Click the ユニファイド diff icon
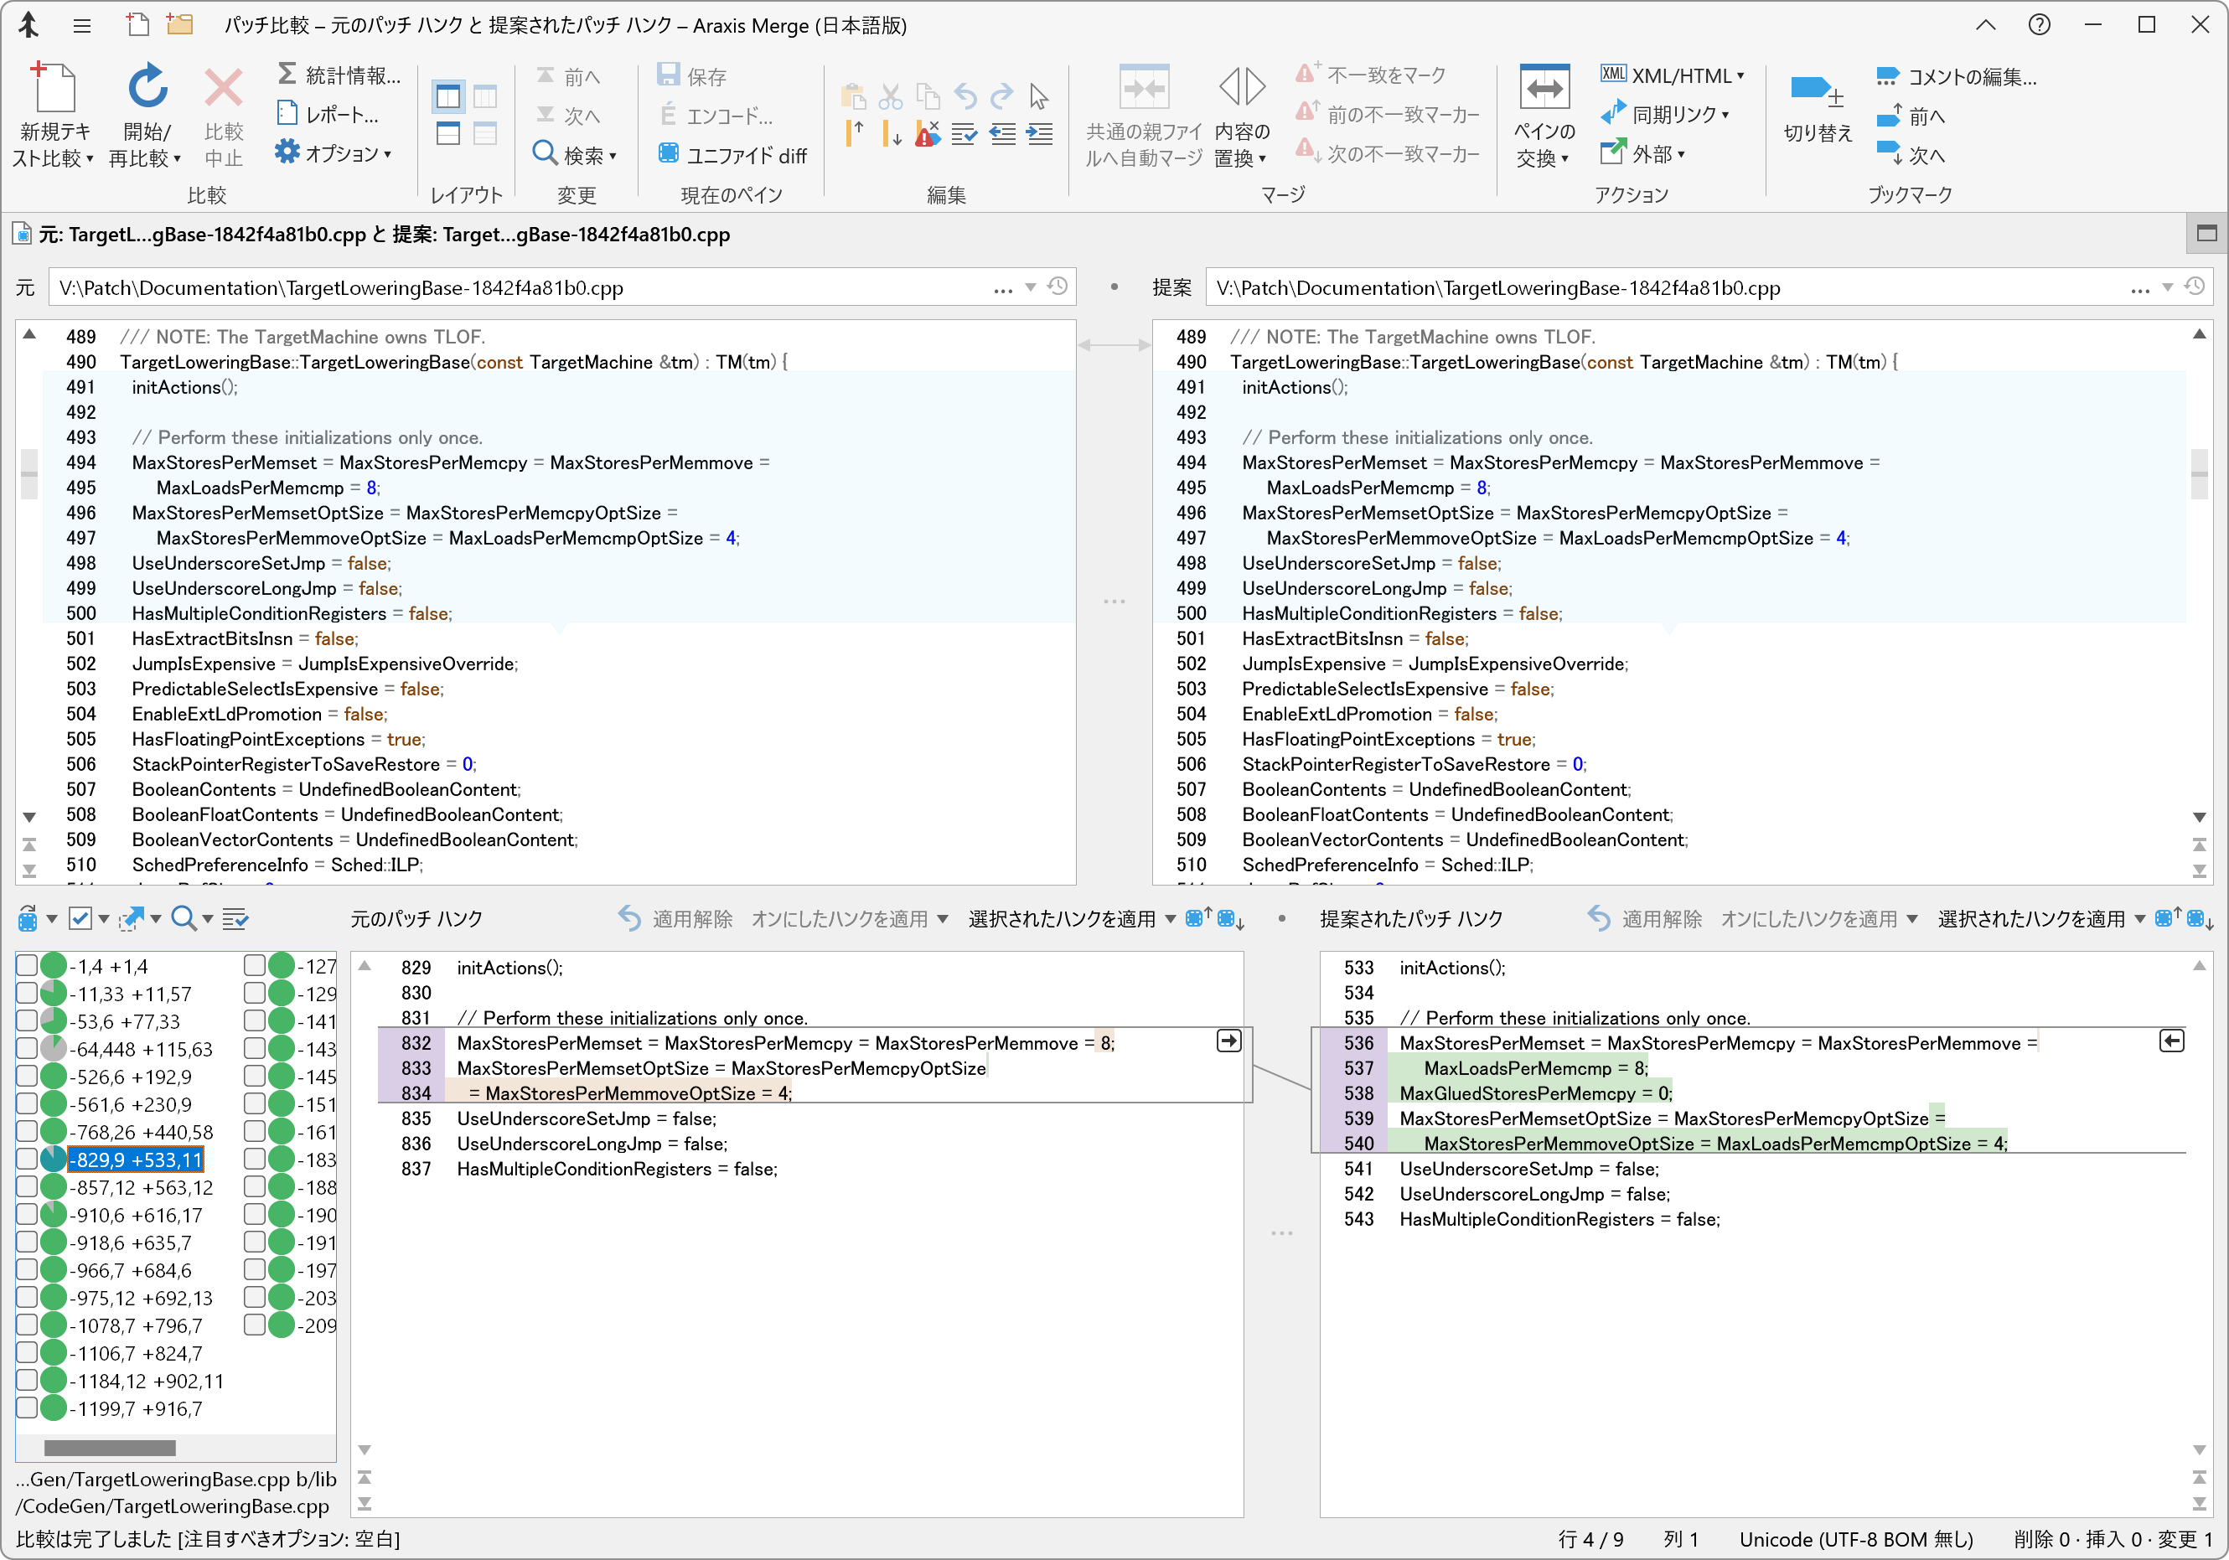The image size is (2229, 1560). coord(668,154)
